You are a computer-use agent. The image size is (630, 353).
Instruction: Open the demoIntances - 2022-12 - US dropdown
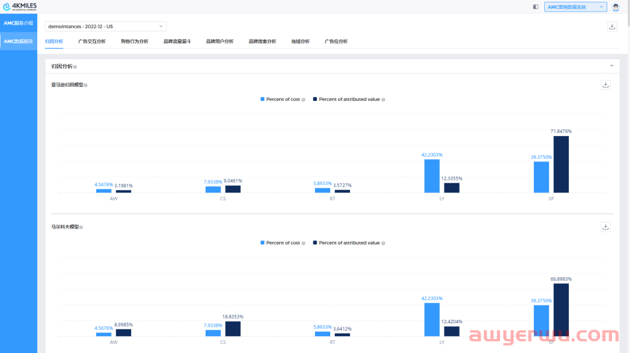click(106, 26)
